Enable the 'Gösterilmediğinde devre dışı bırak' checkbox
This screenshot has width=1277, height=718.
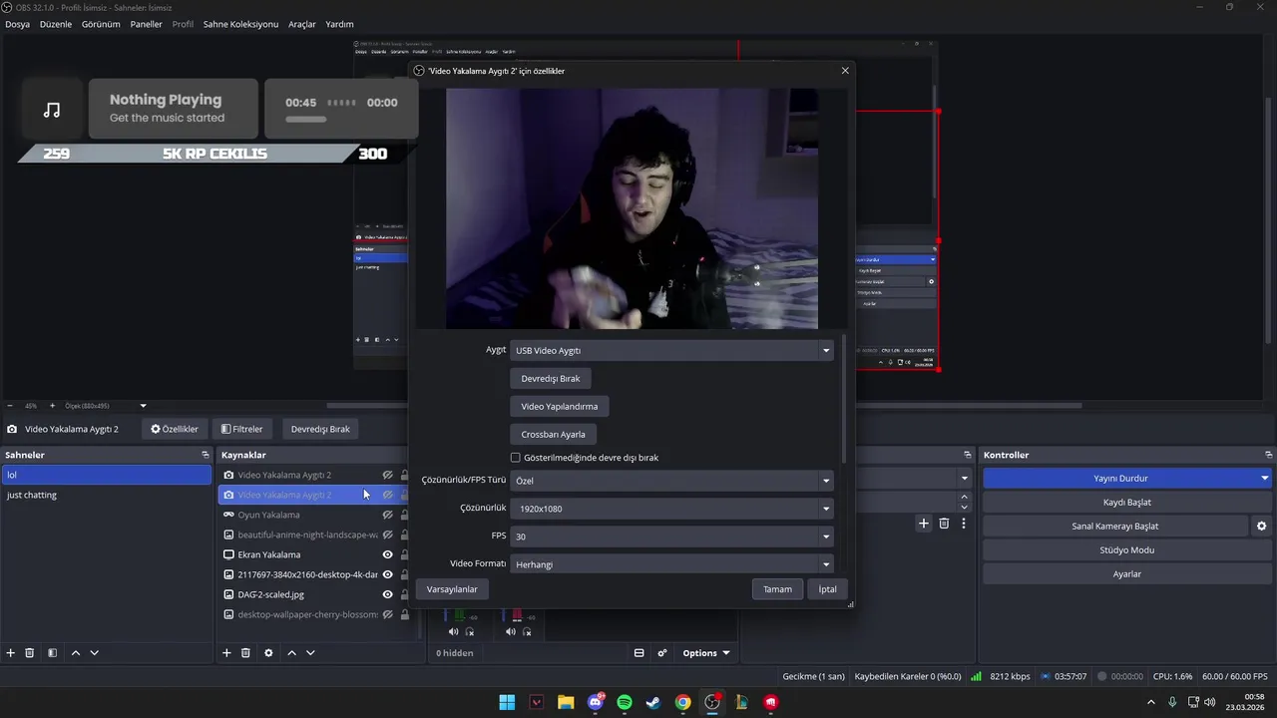(x=516, y=458)
